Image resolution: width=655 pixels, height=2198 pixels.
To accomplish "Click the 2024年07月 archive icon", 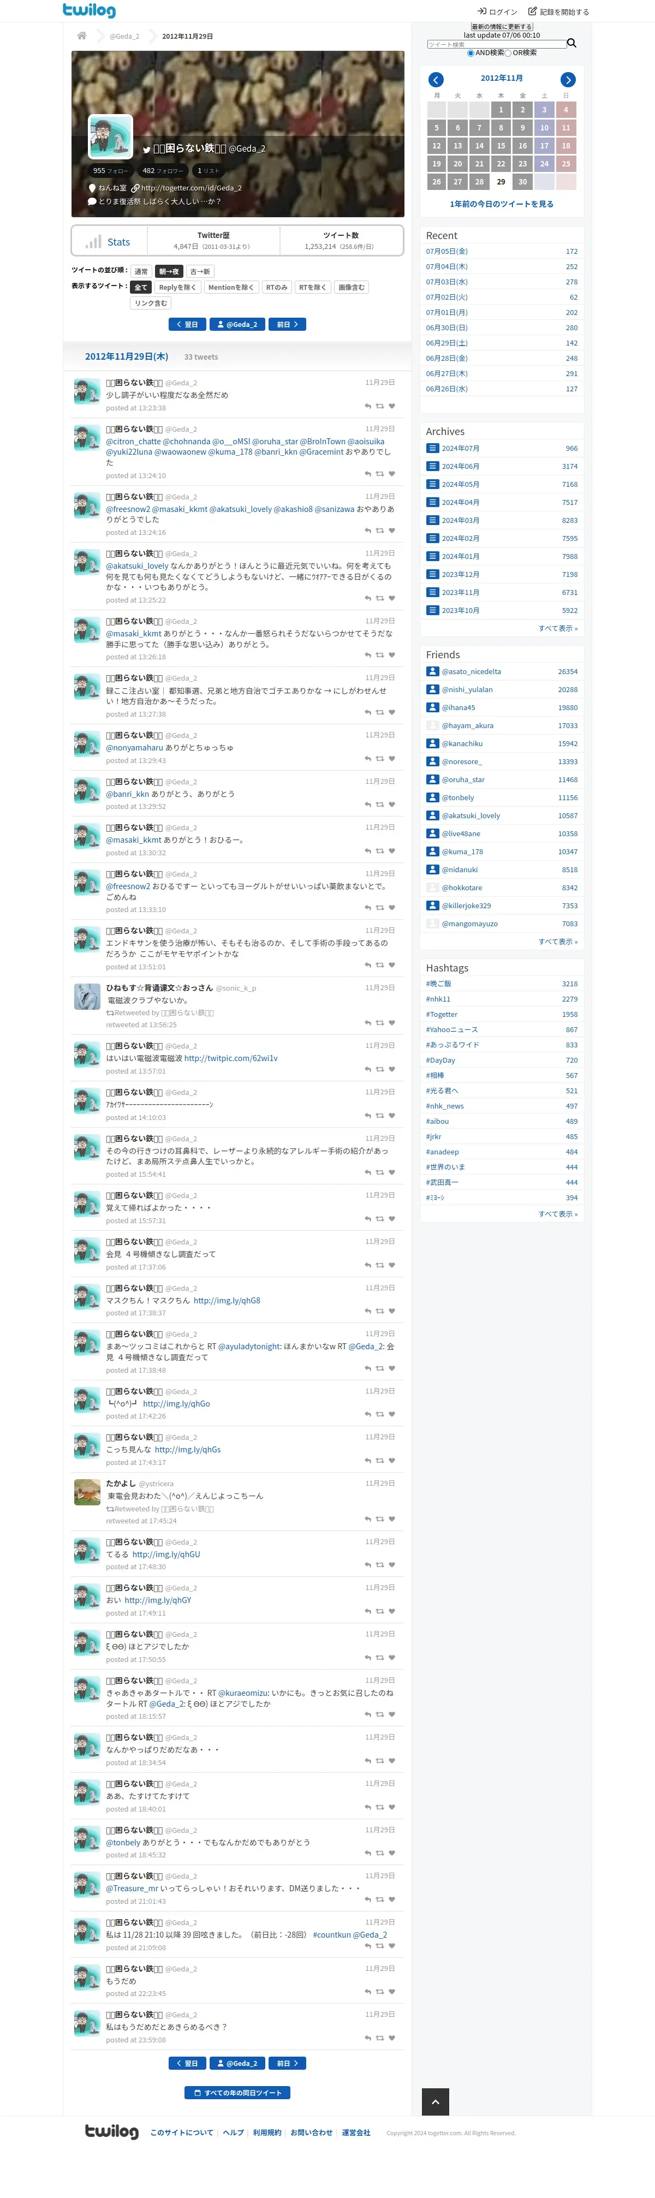I will [432, 448].
